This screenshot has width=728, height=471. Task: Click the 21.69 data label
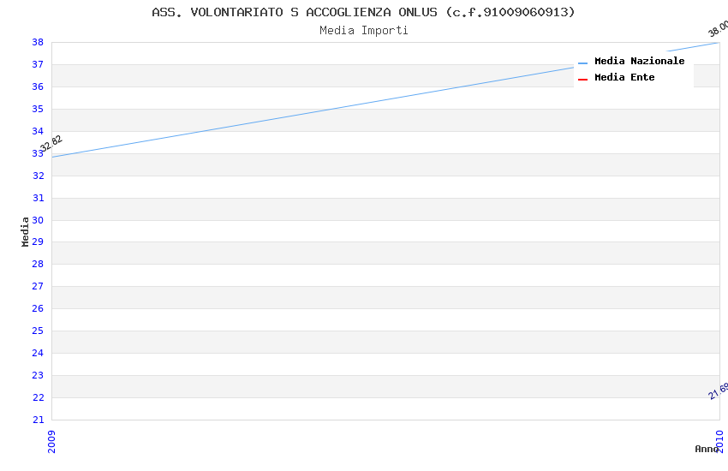(x=719, y=391)
